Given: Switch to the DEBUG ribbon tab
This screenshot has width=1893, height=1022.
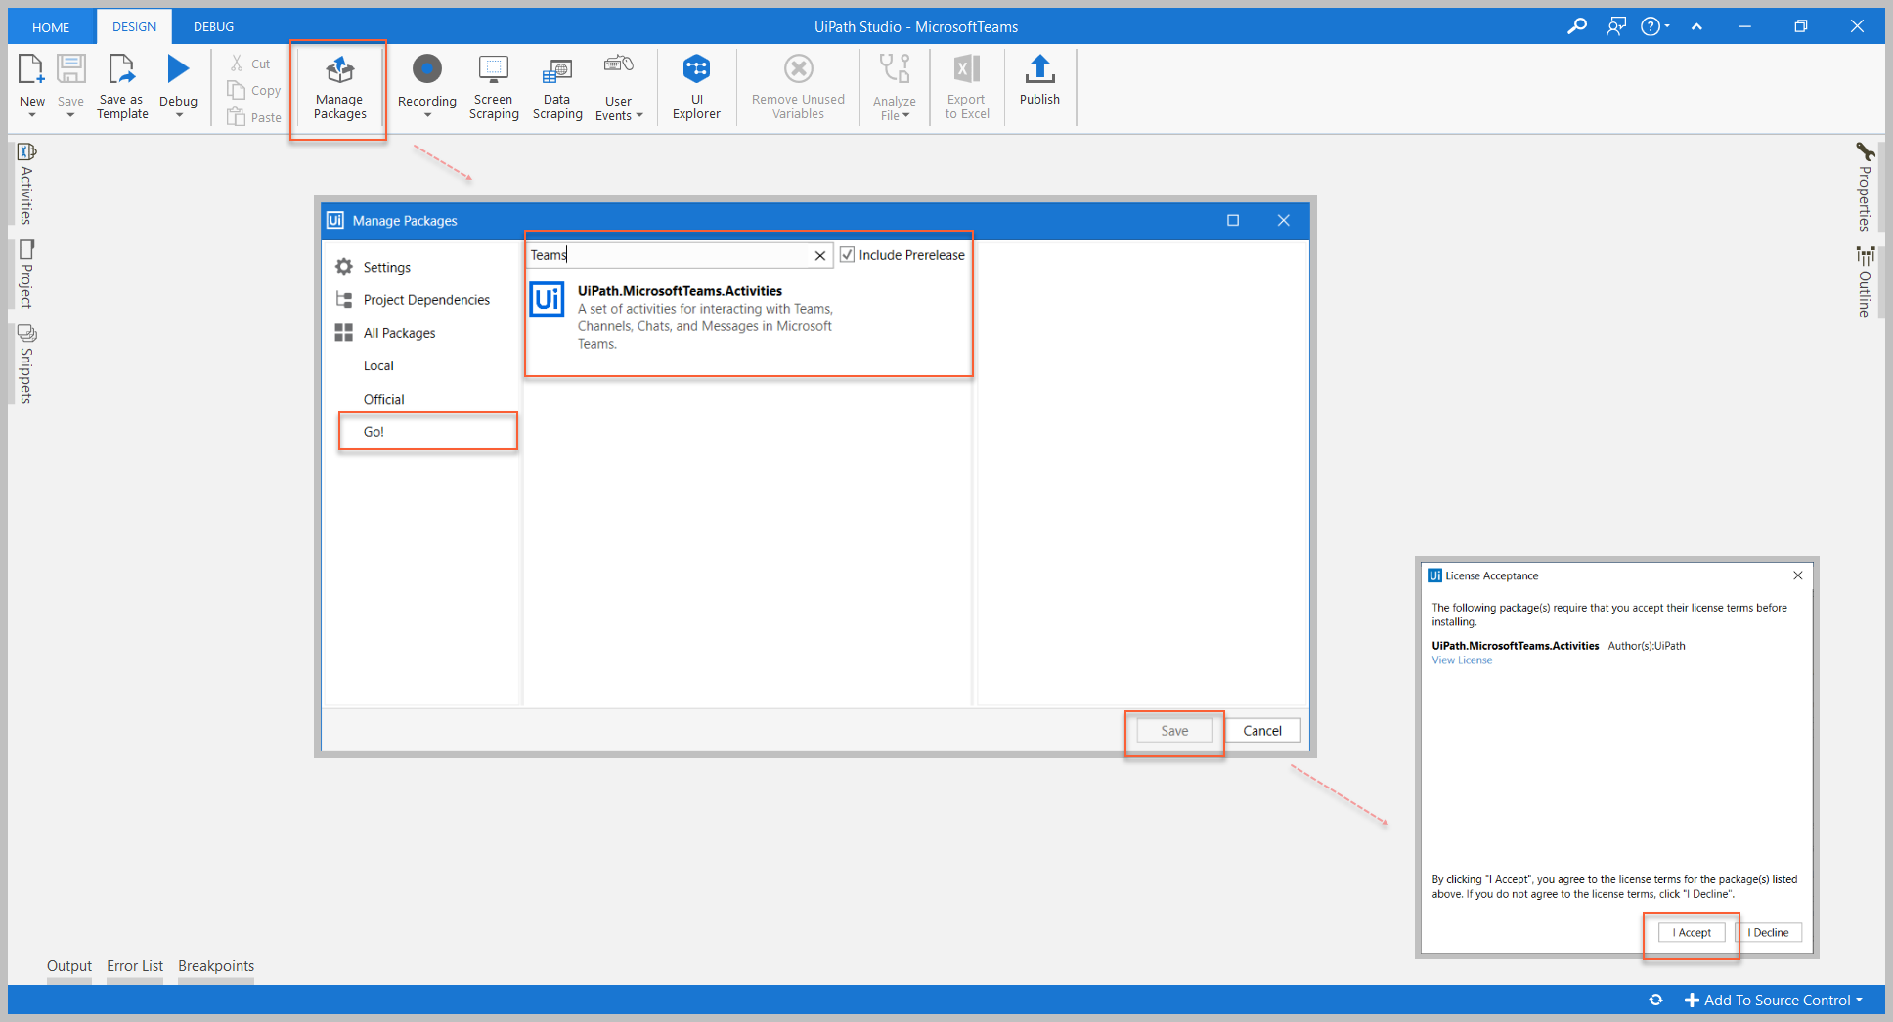Looking at the screenshot, I should click(213, 26).
